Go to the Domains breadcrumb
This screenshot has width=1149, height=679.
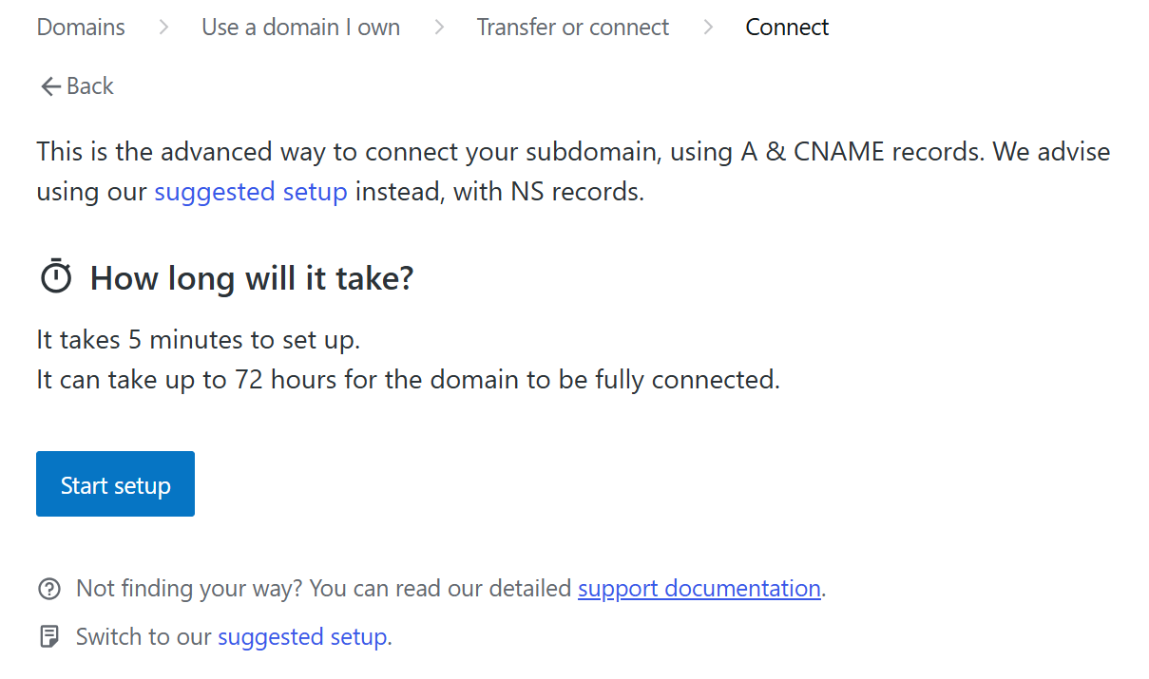coord(81,28)
